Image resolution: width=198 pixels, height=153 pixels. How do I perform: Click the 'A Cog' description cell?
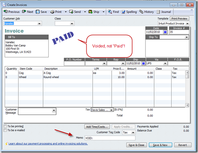[68, 73]
